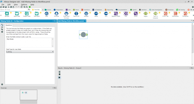
Task: Open the Reporting tool category
Action: [x=109, y=10]
